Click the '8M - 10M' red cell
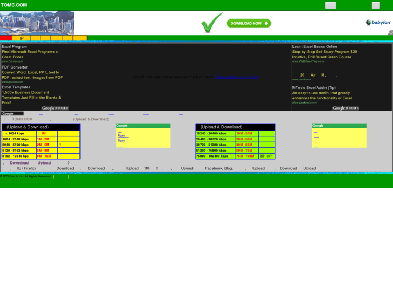 click(x=47, y=156)
